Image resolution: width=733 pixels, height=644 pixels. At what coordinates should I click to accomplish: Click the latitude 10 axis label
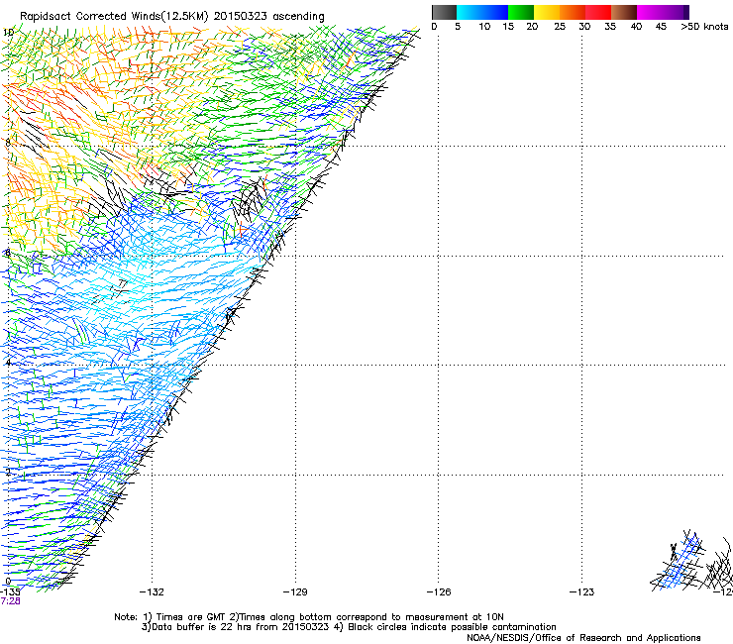tap(8, 32)
